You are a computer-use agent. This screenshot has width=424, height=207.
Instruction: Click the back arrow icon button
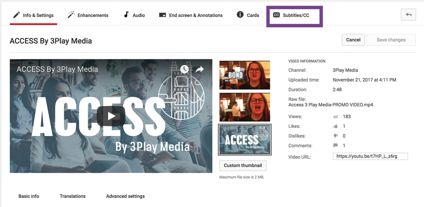[408, 15]
